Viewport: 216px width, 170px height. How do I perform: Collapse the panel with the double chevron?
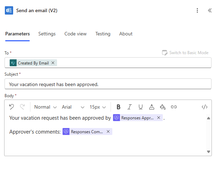pyautogui.click(x=209, y=10)
